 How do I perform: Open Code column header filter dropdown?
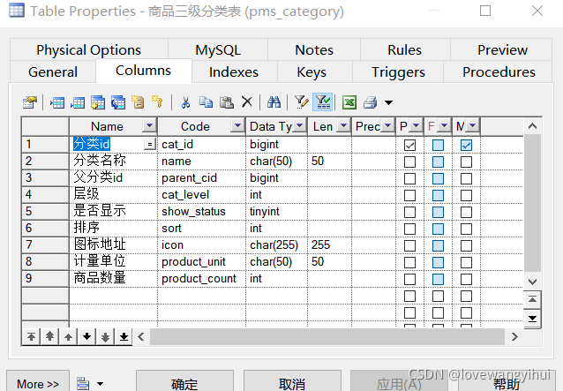pyautogui.click(x=237, y=125)
